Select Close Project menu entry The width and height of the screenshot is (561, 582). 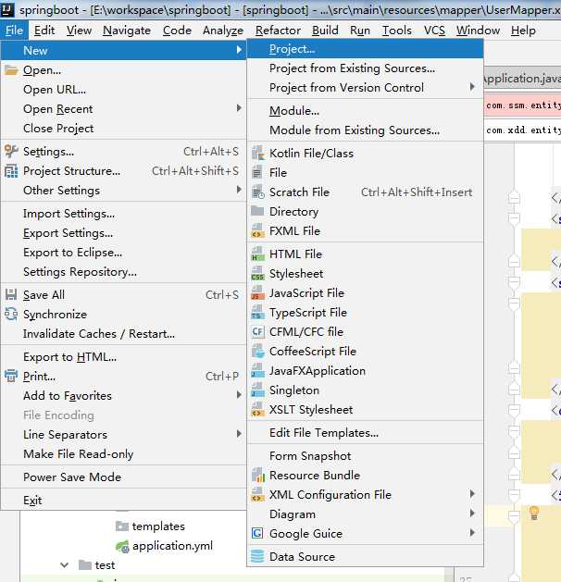[123, 129]
